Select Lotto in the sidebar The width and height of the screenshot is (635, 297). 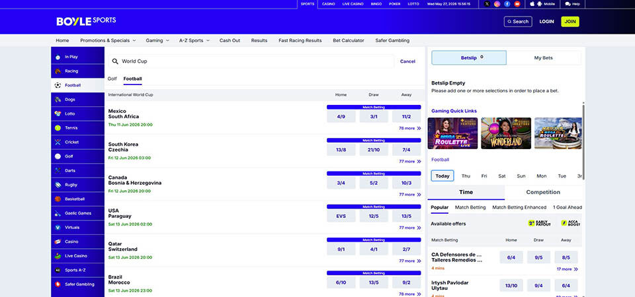click(78, 114)
